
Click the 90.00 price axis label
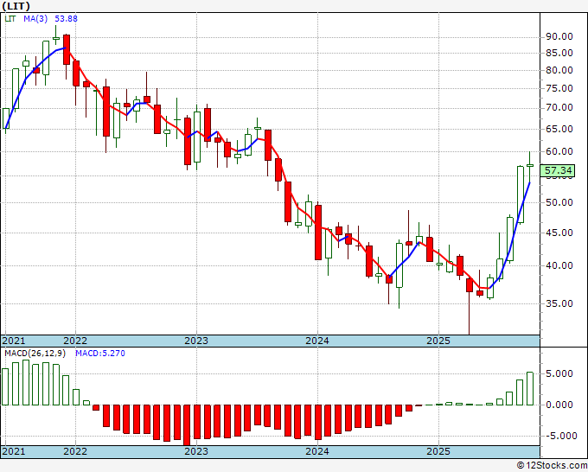559,37
